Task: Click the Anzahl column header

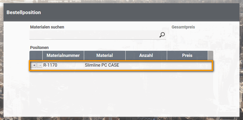Action: [146, 55]
